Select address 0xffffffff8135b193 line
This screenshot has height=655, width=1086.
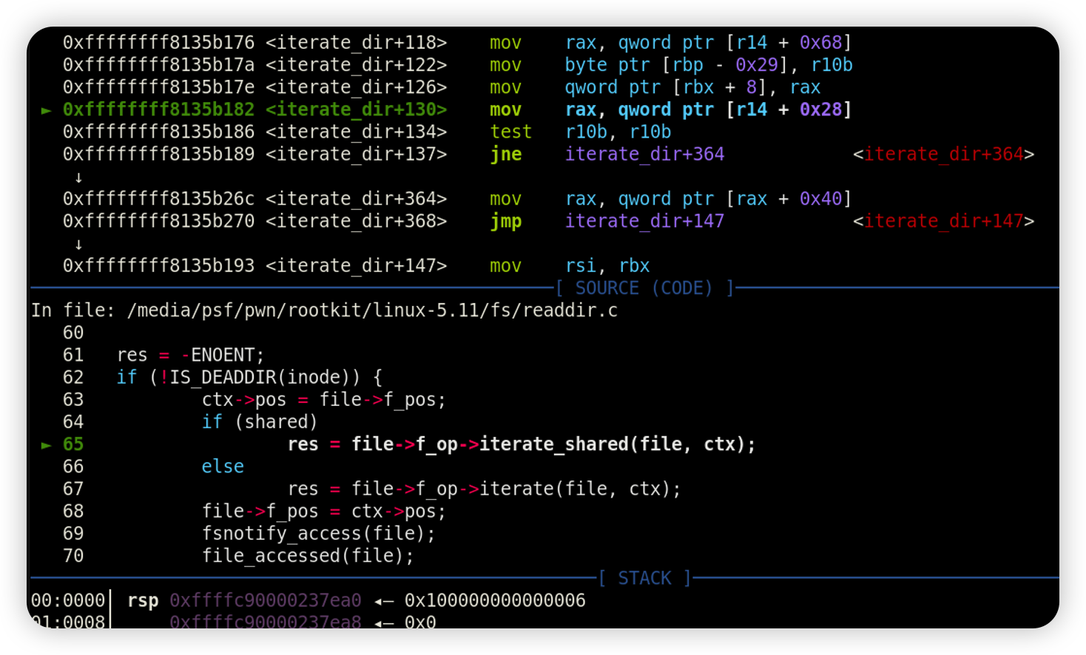pos(158,265)
